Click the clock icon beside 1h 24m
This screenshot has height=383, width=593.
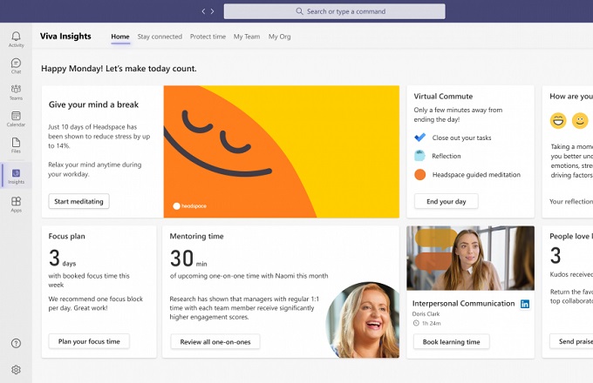(x=416, y=323)
